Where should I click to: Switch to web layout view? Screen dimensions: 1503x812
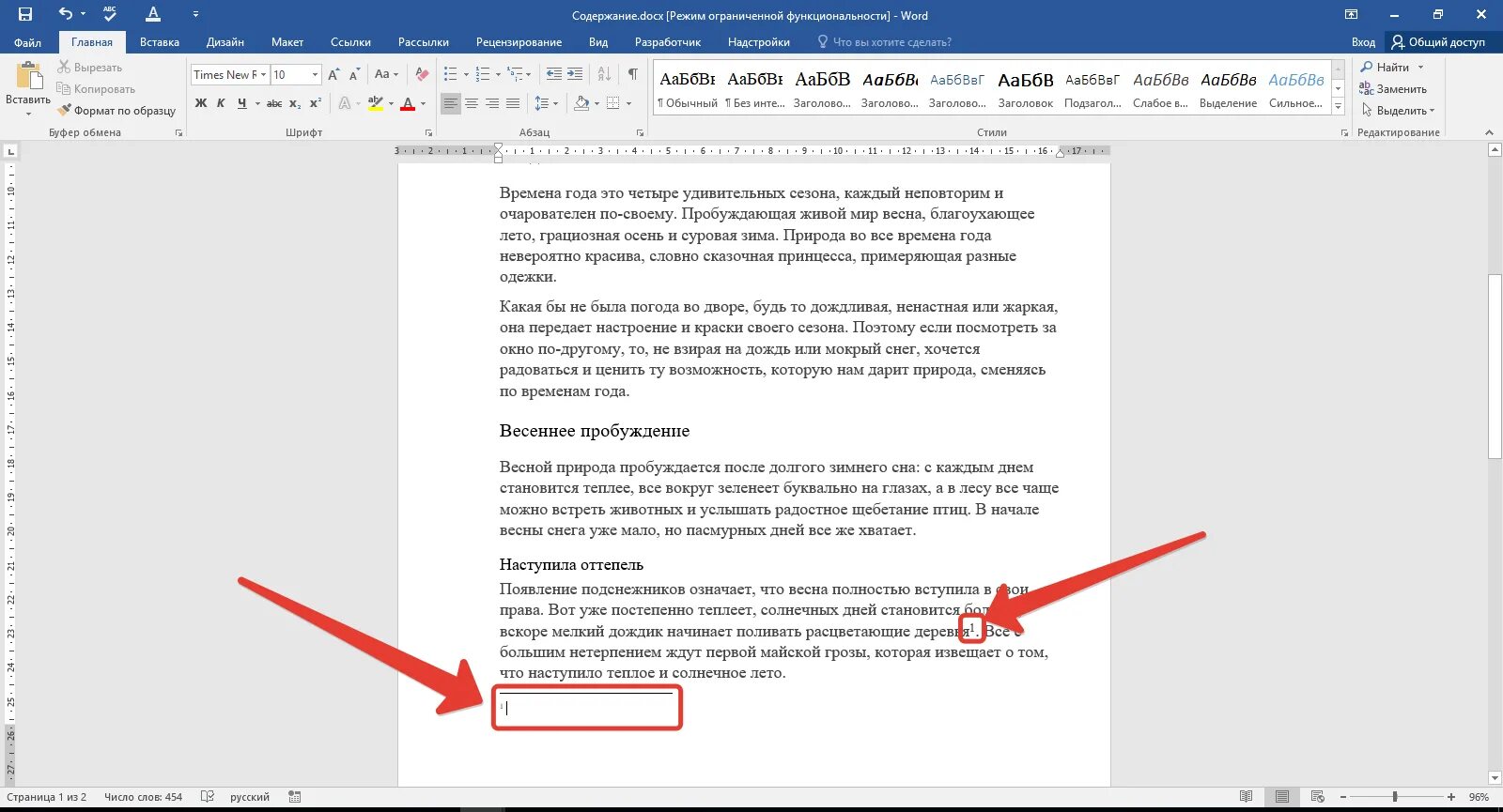[1316, 797]
